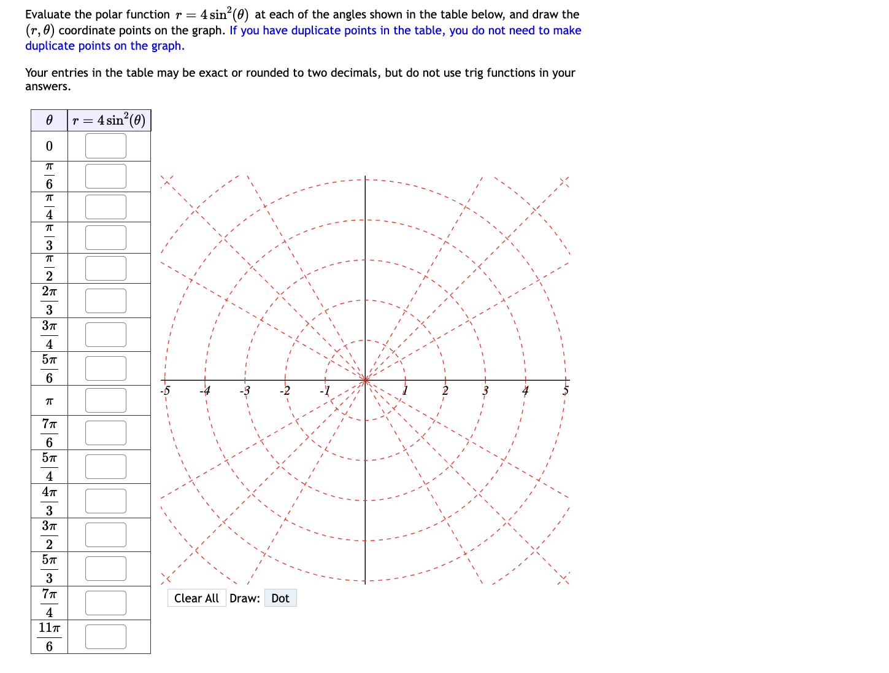Click the input field for θ = 11π/6
889x673 pixels.
pyautogui.click(x=105, y=636)
